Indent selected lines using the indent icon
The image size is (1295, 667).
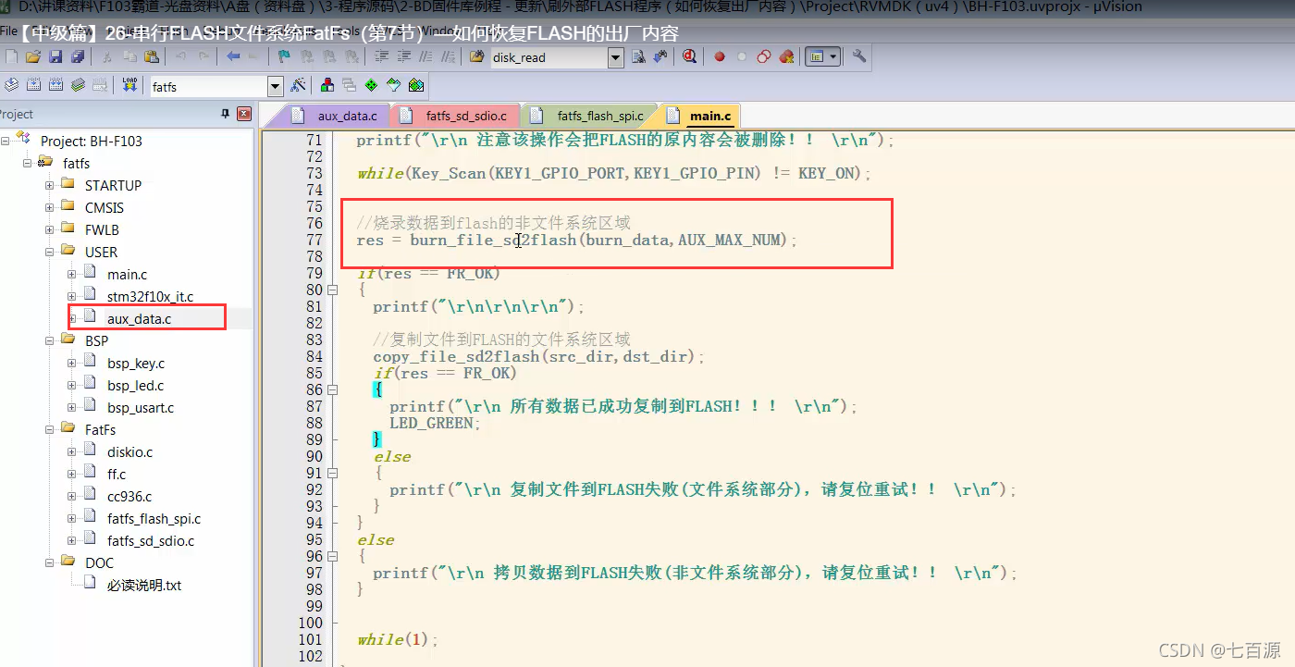[x=382, y=56]
